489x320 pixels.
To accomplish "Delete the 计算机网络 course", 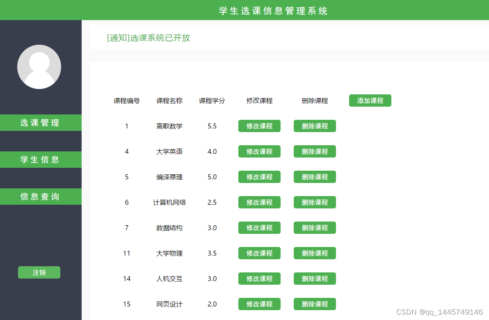I will [x=315, y=202].
